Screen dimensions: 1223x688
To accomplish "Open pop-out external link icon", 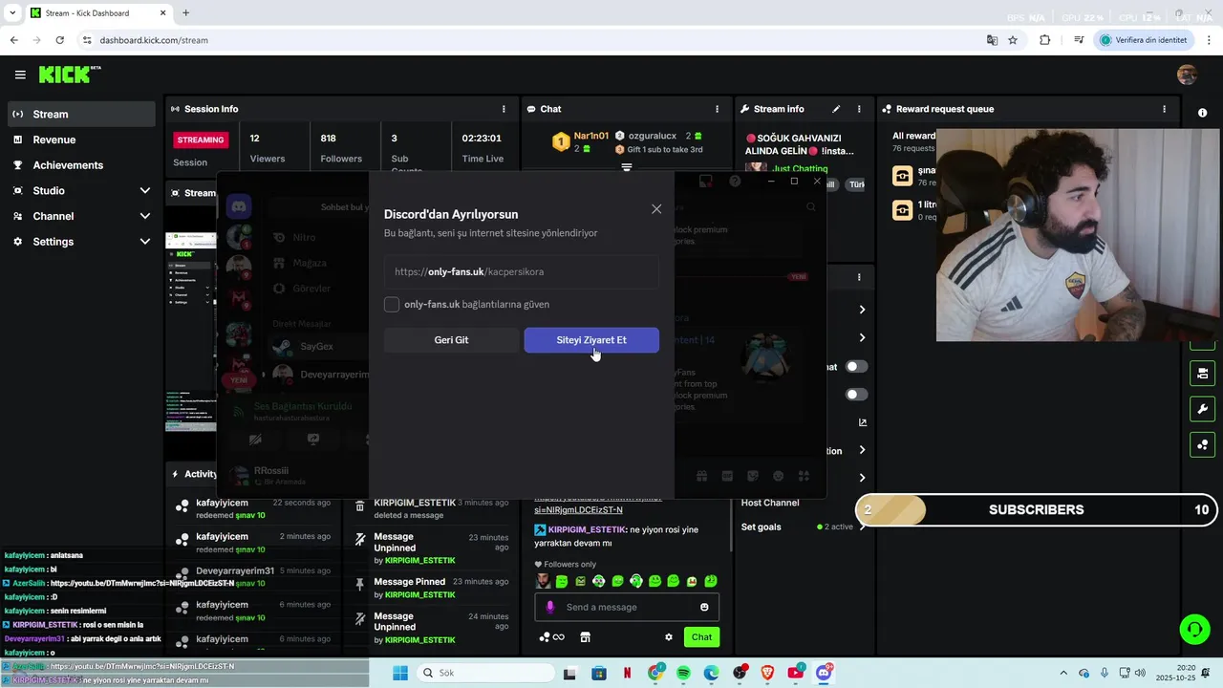I will click(x=862, y=422).
